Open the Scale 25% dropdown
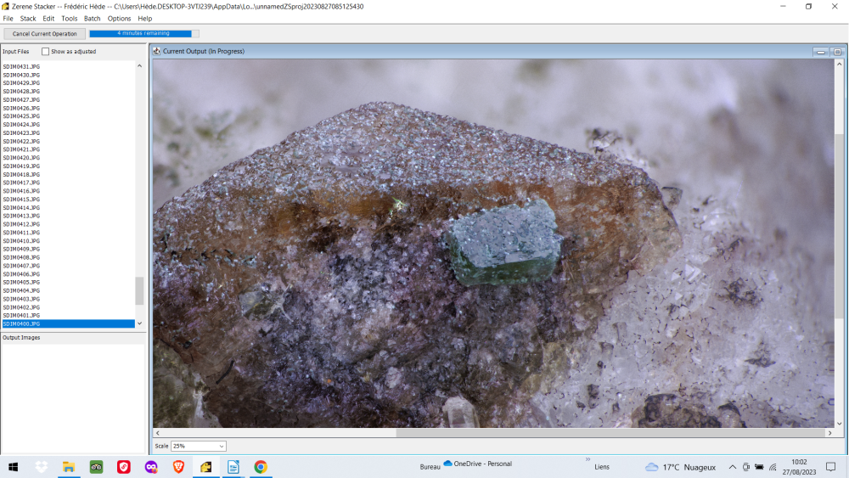Image resolution: width=849 pixels, height=478 pixels. 199,446
